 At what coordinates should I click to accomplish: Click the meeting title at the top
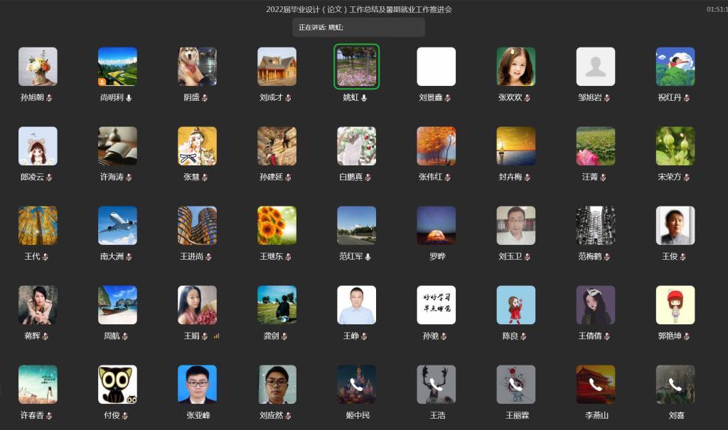pos(358,9)
